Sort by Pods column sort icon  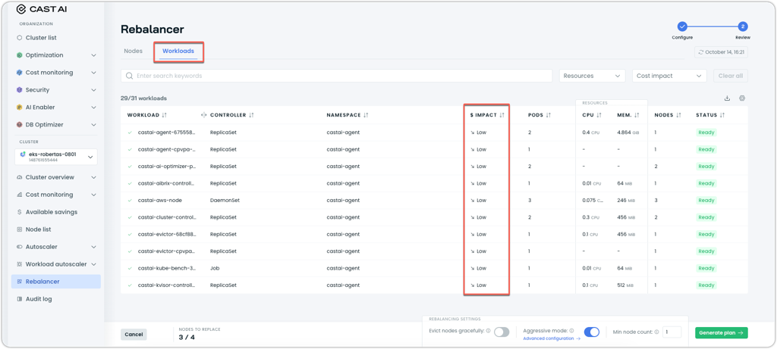click(x=549, y=115)
